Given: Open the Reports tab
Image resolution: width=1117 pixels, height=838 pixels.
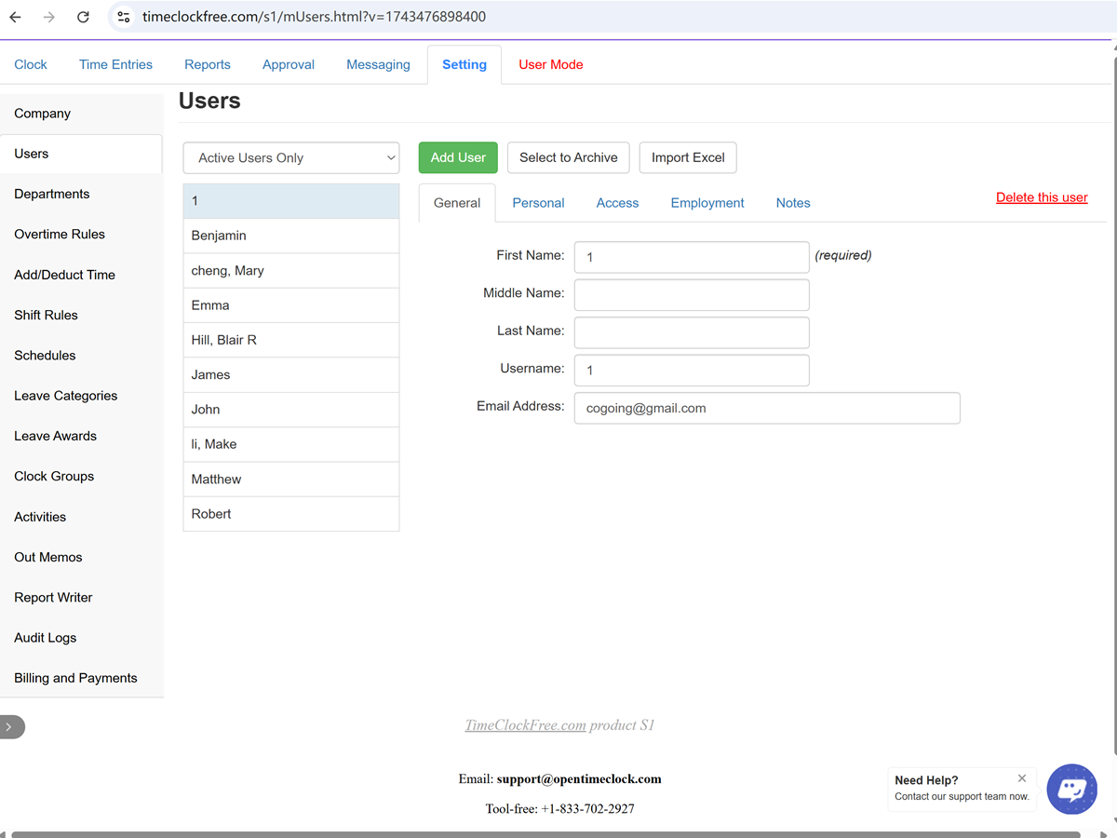Looking at the screenshot, I should point(208,64).
